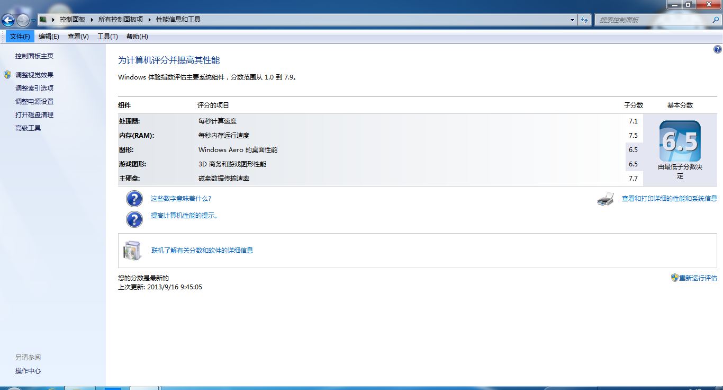
Task: Open 调整索引选项 link
Action: tap(34, 88)
